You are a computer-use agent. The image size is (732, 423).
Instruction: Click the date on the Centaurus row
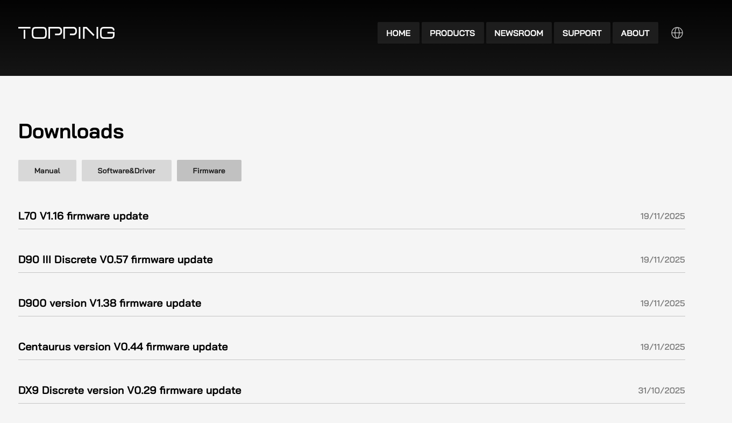pos(663,347)
